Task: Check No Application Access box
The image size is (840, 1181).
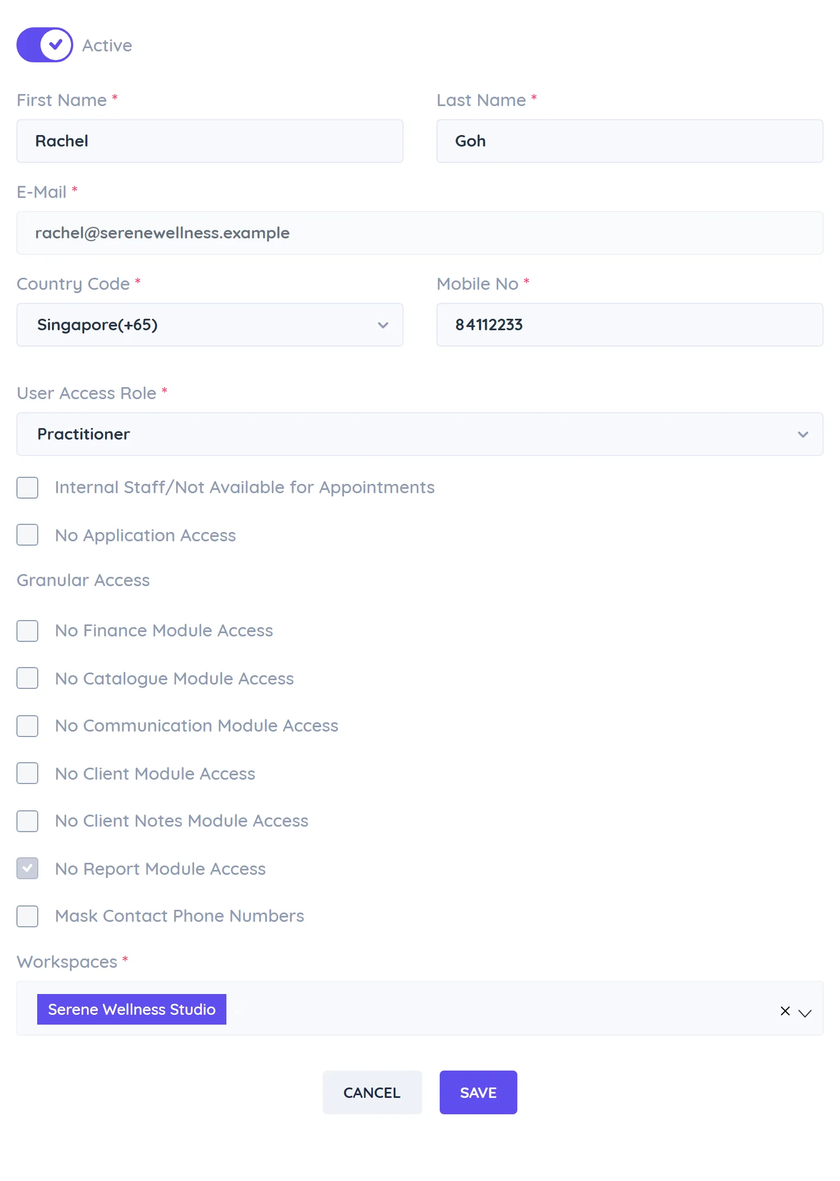Action: click(x=27, y=535)
